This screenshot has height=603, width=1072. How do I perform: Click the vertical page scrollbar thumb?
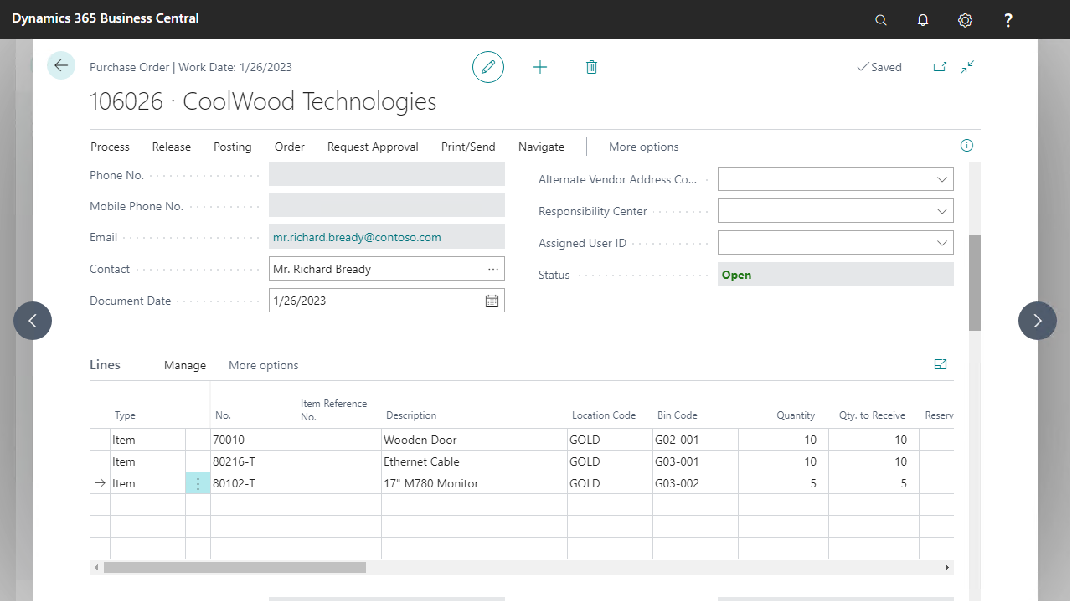click(x=975, y=283)
